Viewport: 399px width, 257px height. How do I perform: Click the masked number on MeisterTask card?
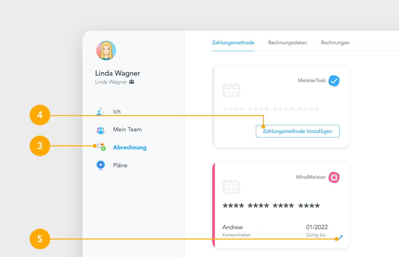click(271, 109)
